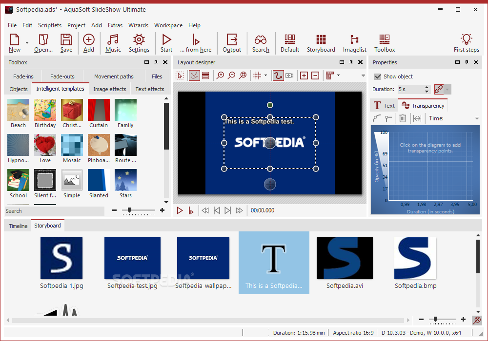This screenshot has width=488, height=341.
Task: Click the plus-box icon in Layout designer toolbar
Action: pyautogui.click(x=304, y=76)
